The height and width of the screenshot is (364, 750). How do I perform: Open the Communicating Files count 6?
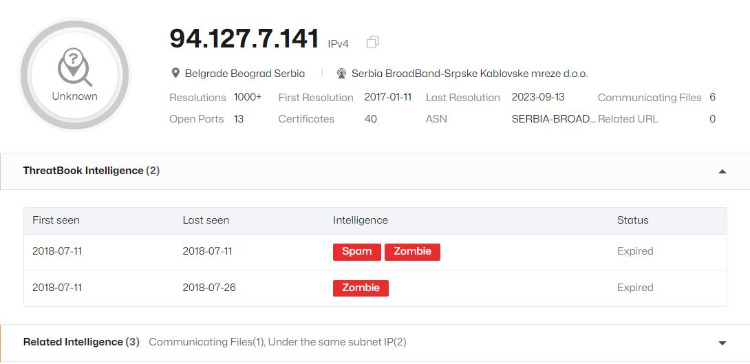coord(712,98)
